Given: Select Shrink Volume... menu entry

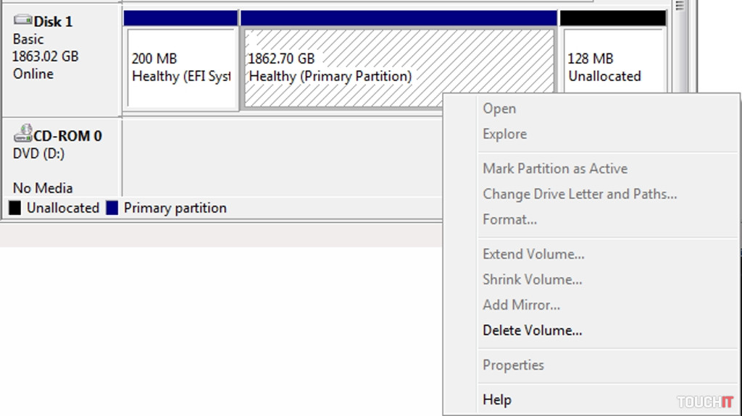Looking at the screenshot, I should pos(532,279).
